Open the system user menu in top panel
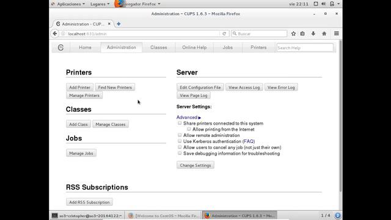391x220 pixels. point(334,4)
